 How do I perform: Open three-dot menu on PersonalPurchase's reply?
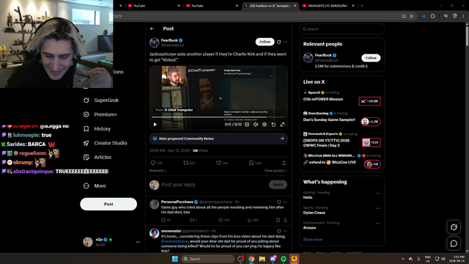[x=285, y=202]
